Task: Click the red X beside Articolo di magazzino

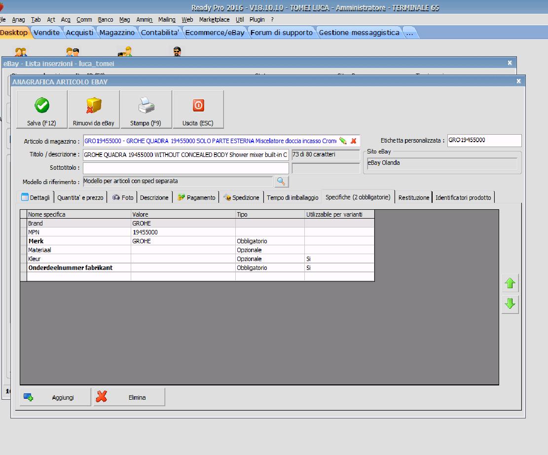Action: (353, 141)
